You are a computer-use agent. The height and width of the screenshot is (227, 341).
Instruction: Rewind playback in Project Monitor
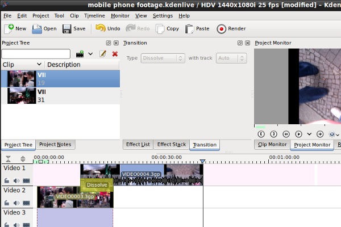coord(286,134)
